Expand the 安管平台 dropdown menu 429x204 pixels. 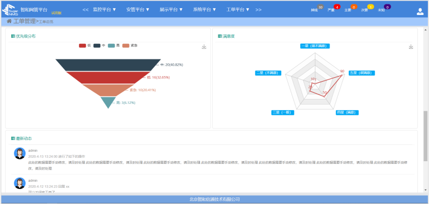(x=138, y=9)
